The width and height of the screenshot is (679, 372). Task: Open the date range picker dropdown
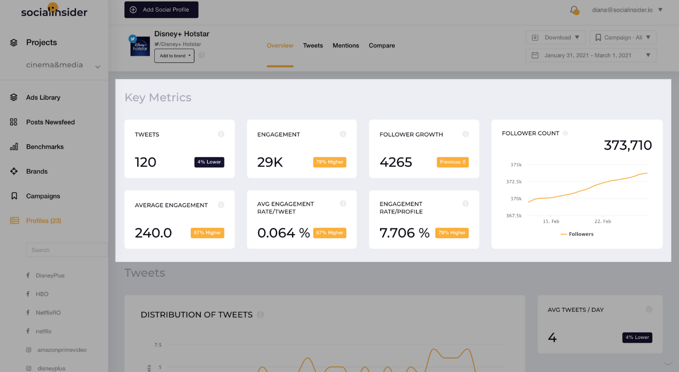591,55
